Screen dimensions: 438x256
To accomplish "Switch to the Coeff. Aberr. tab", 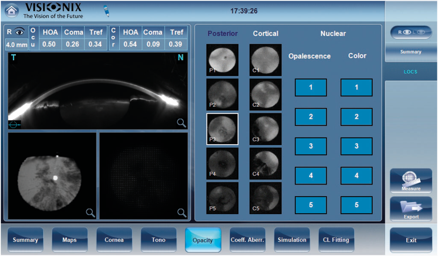I will click(x=247, y=240).
